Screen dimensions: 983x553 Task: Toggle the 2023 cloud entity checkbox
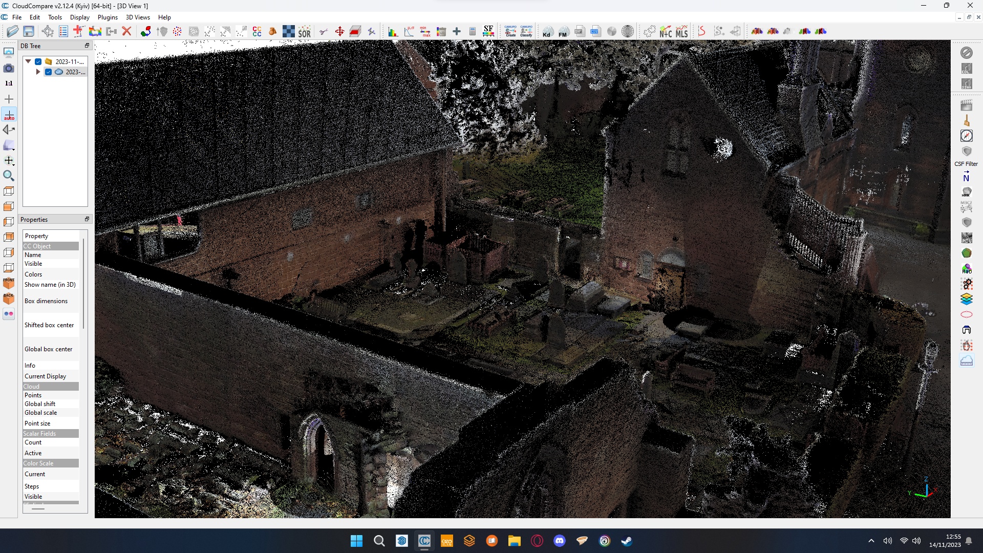point(49,72)
